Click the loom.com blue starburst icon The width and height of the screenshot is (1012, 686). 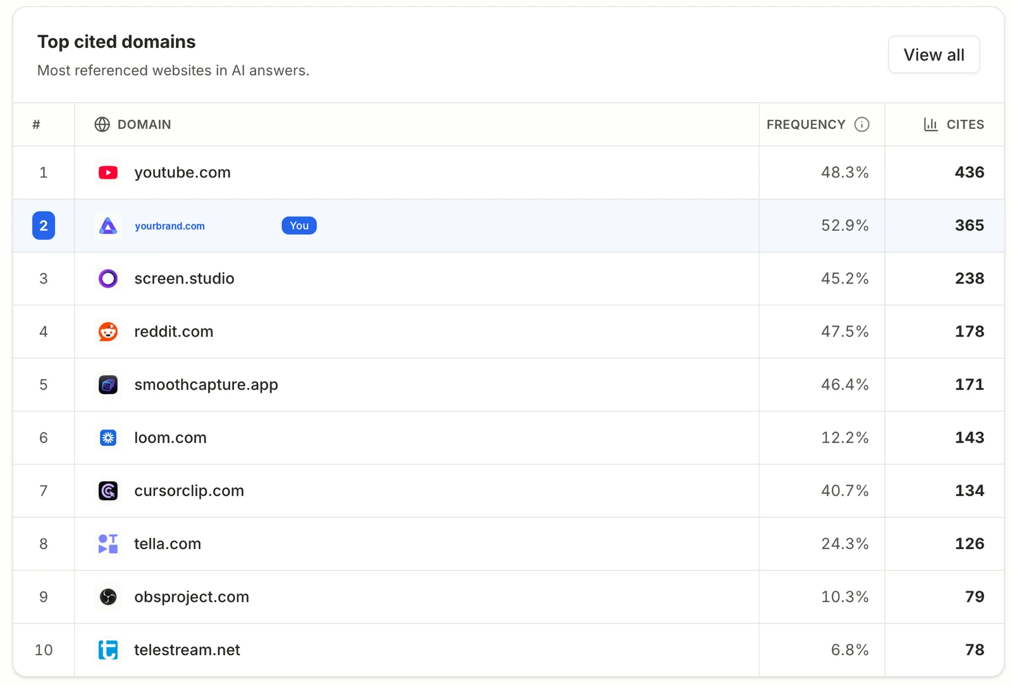(x=108, y=438)
